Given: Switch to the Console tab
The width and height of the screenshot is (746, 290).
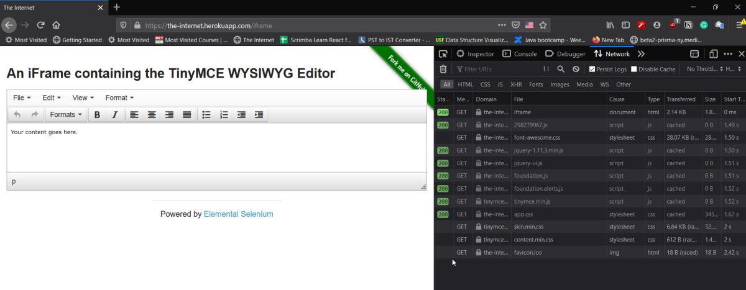Looking at the screenshot, I should pos(520,54).
